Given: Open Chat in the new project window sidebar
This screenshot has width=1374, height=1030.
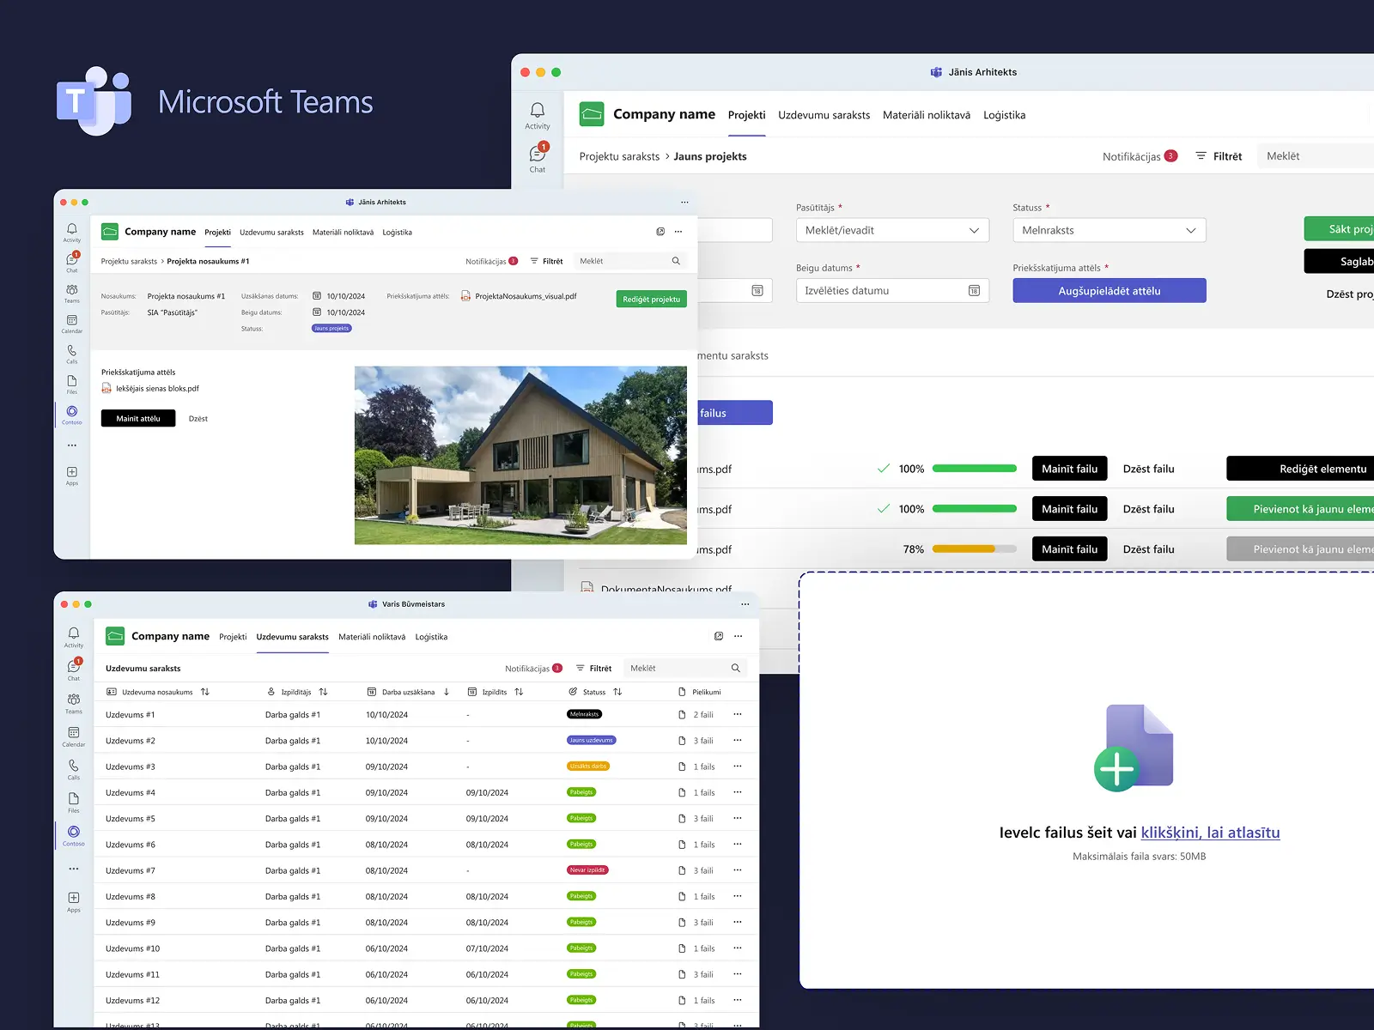Looking at the screenshot, I should click(x=538, y=158).
